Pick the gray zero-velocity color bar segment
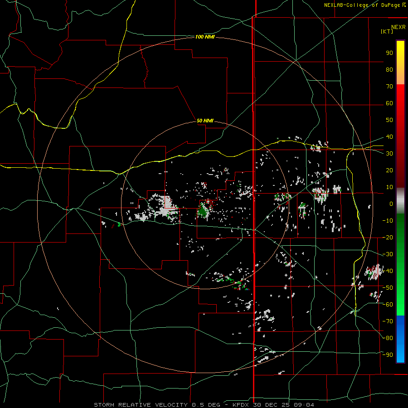408x408 pixels. click(400, 200)
